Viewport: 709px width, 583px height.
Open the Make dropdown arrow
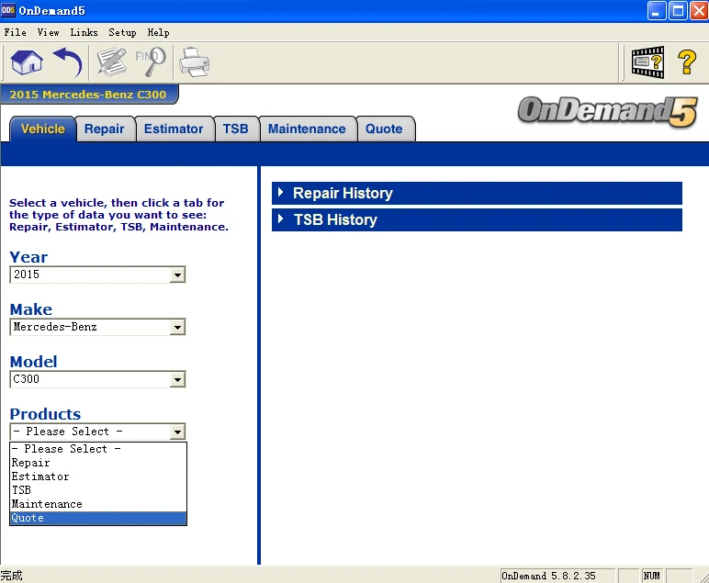(x=177, y=327)
